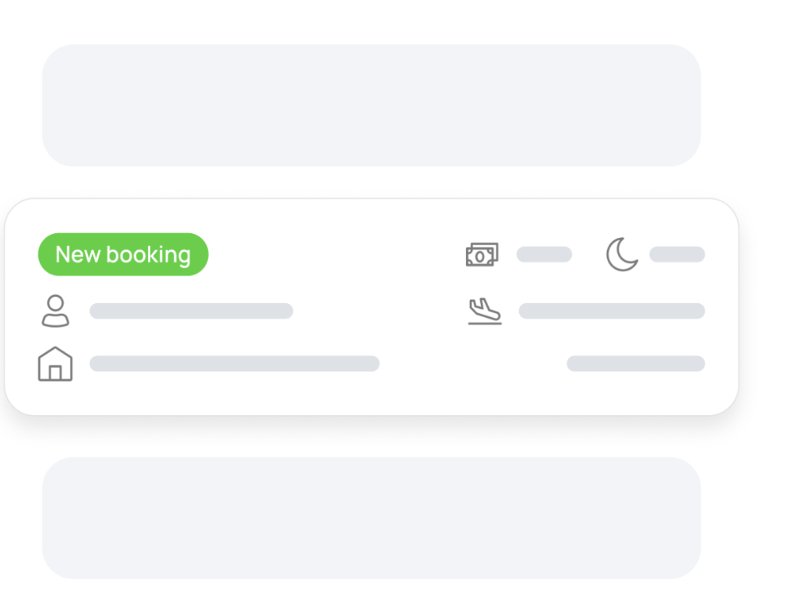This screenshot has height=614, width=800.
Task: Open the bottom gray placeholder card
Action: 371,518
